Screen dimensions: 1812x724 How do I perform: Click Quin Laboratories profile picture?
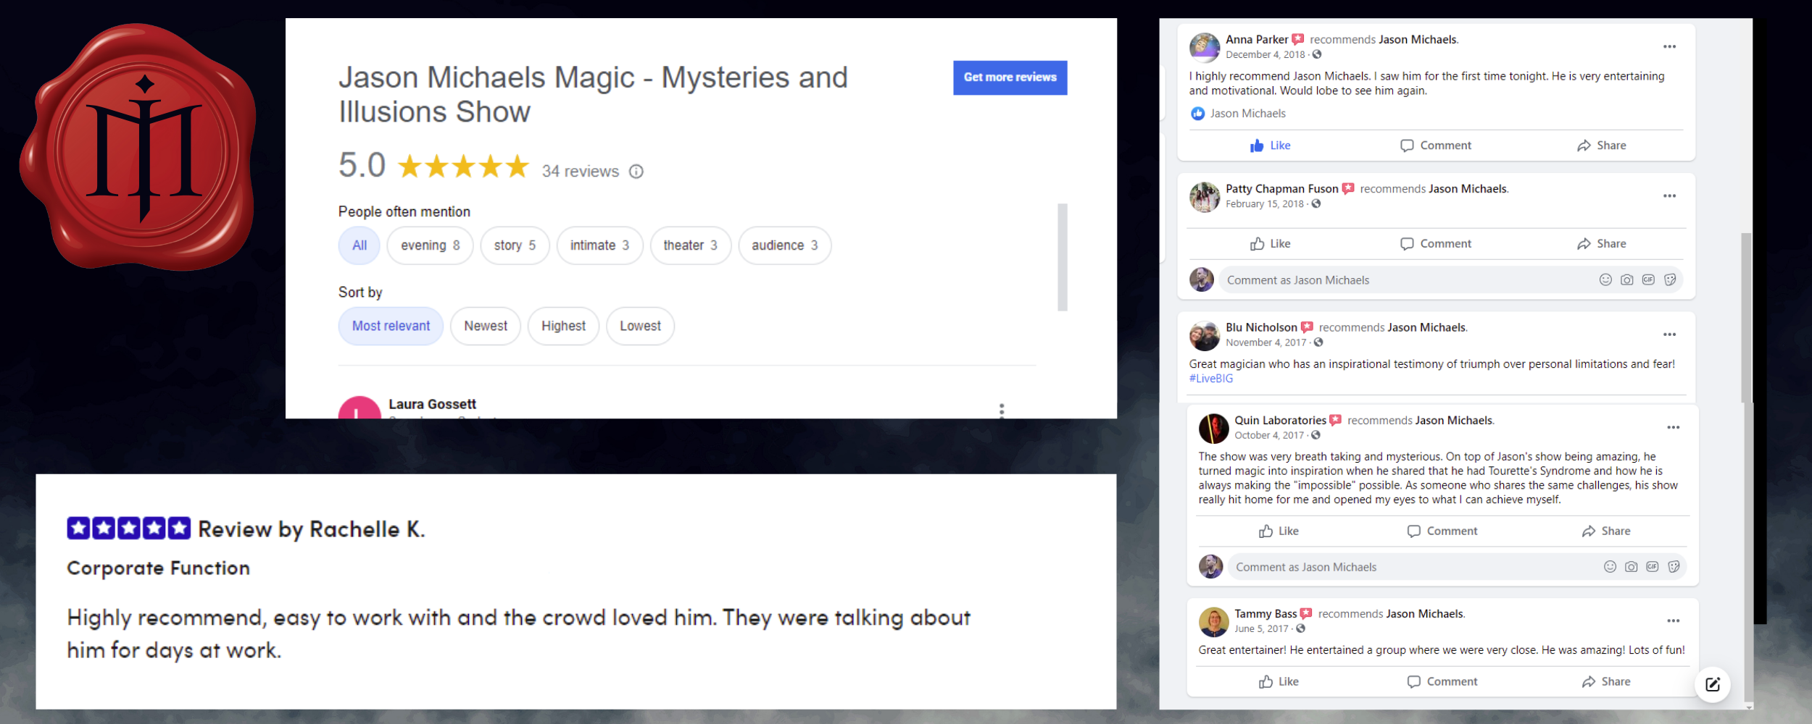click(x=1213, y=429)
